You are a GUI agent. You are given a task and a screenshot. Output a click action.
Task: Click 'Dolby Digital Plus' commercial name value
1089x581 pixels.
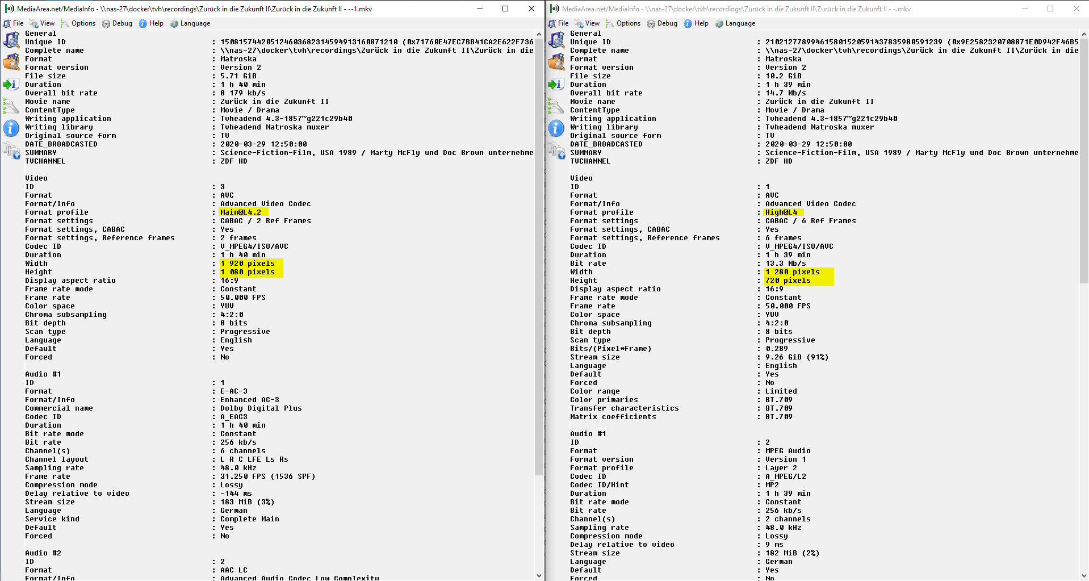(x=261, y=408)
